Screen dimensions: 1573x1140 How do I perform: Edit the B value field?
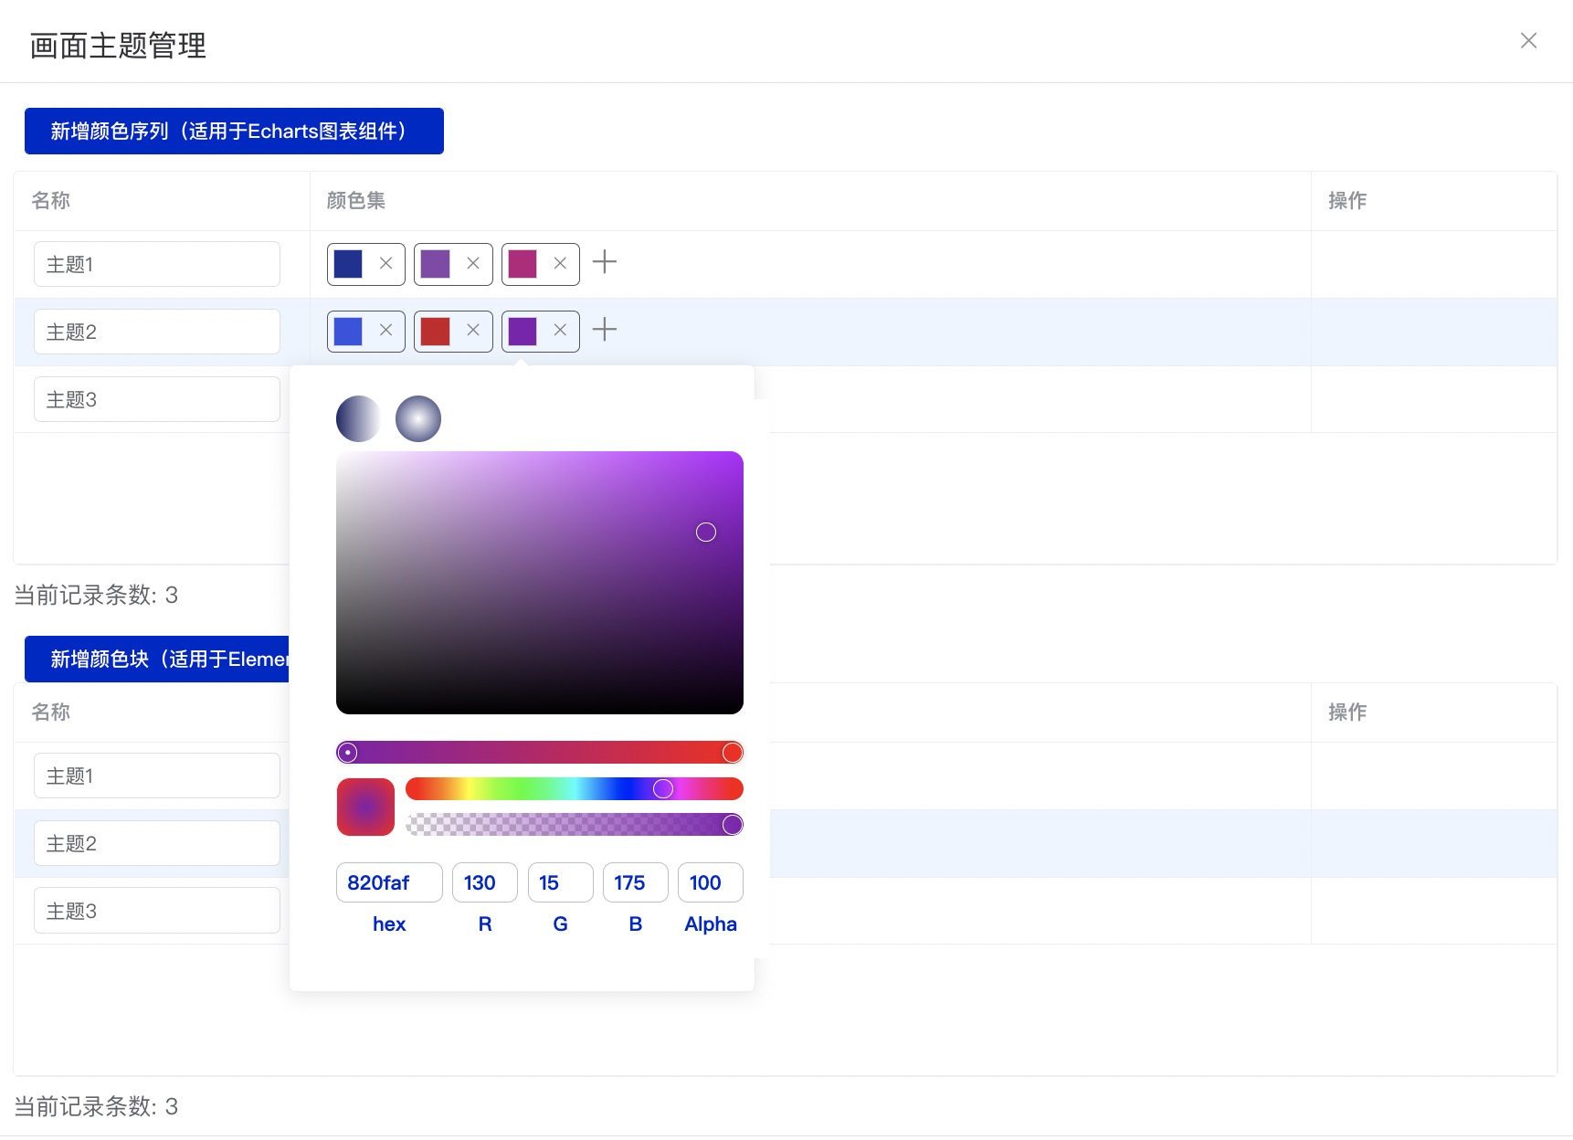point(636,882)
